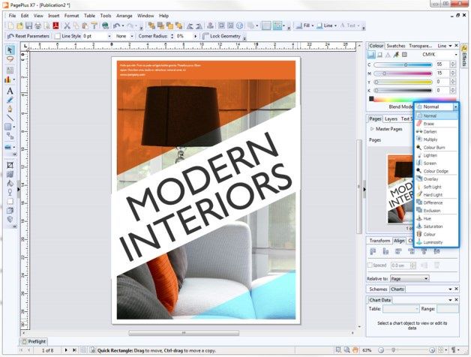Open the Relative to Page dropdown
Image resolution: width=471 pixels, height=357 pixels.
(x=409, y=278)
